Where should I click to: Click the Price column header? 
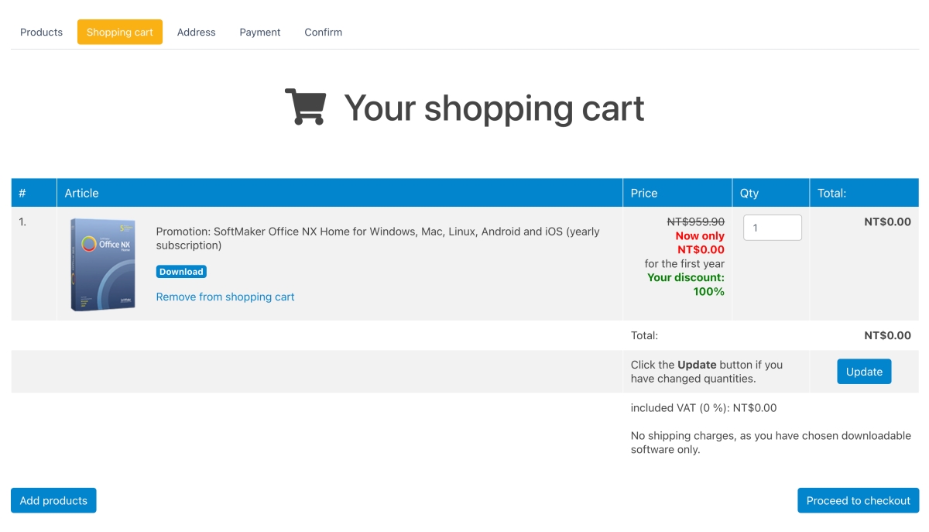tap(643, 193)
